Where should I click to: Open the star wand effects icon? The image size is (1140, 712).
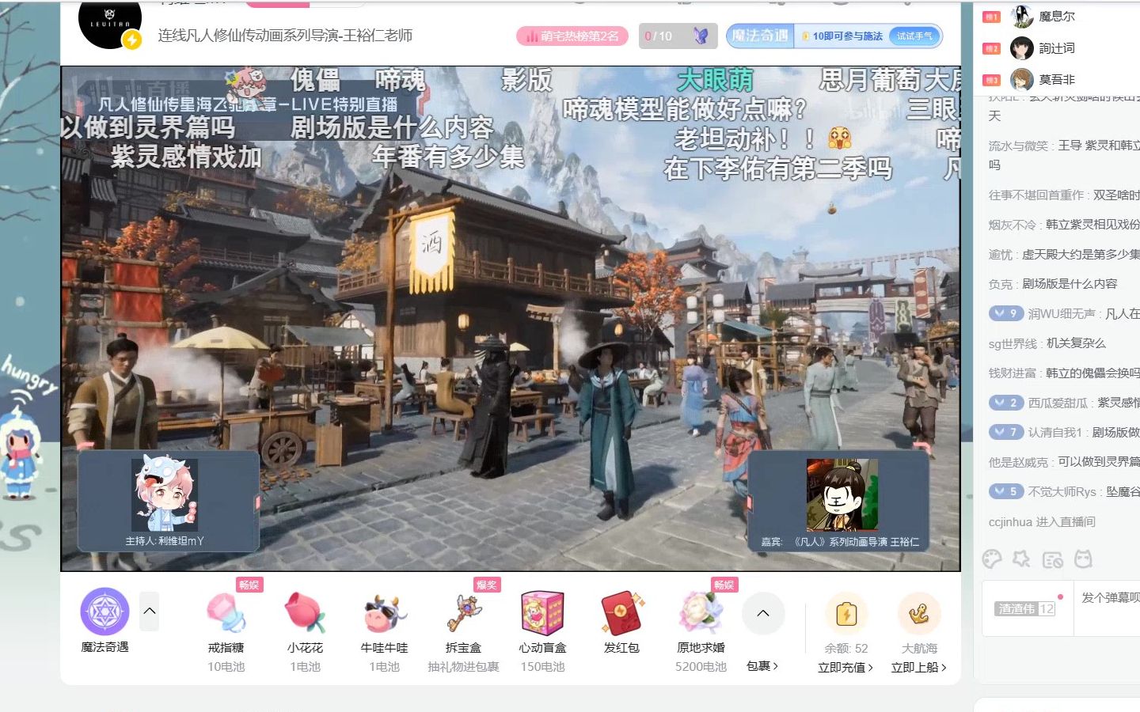click(x=1022, y=559)
